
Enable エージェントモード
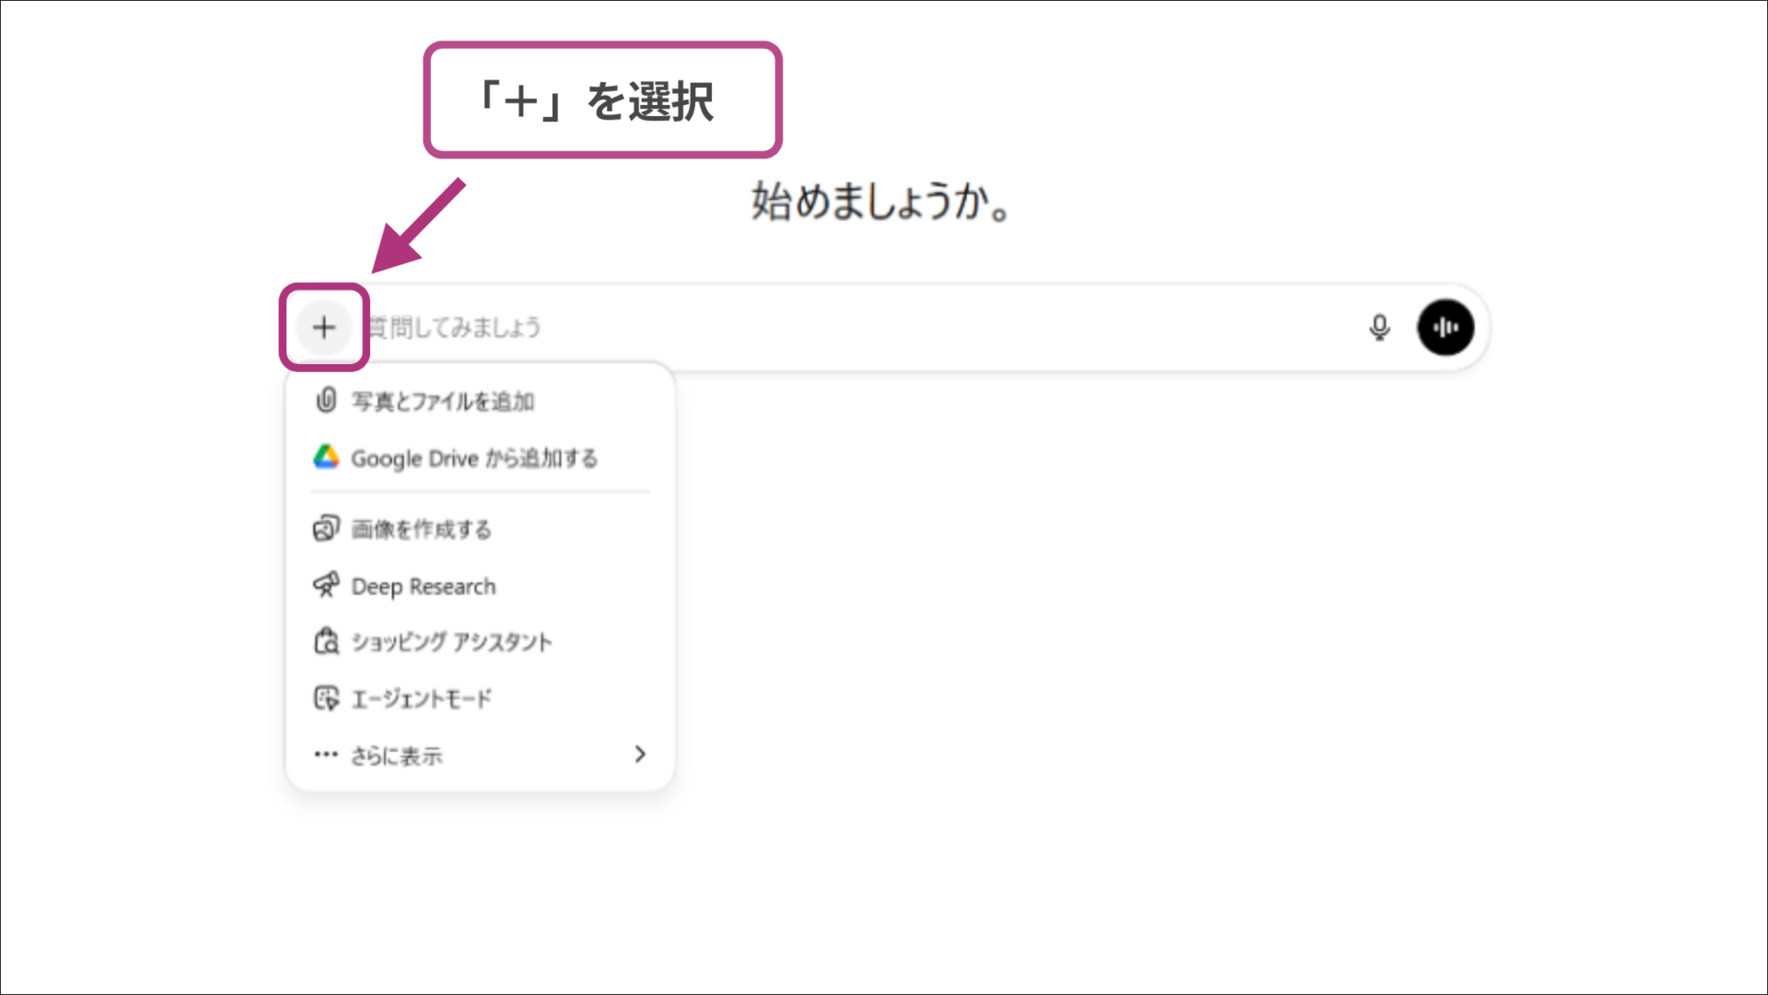pyautogui.click(x=421, y=698)
